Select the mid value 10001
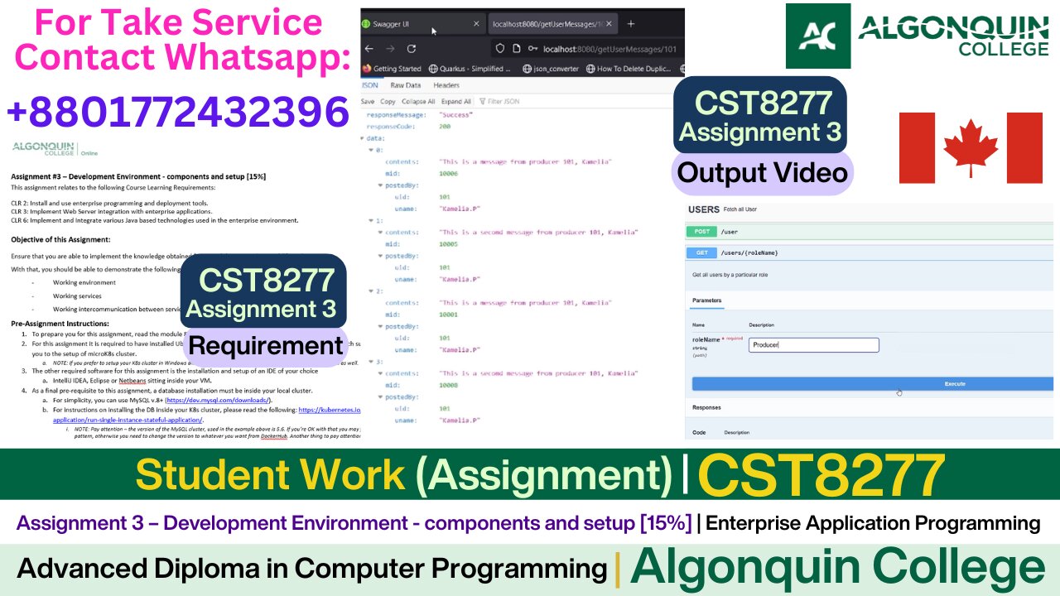Viewport: 1060px width, 596px height. pyautogui.click(x=449, y=315)
